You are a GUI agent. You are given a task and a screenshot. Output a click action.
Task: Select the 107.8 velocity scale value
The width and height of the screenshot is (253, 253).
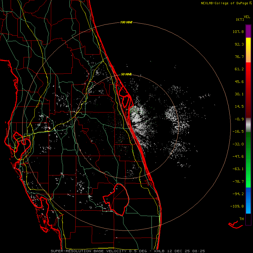238,31
